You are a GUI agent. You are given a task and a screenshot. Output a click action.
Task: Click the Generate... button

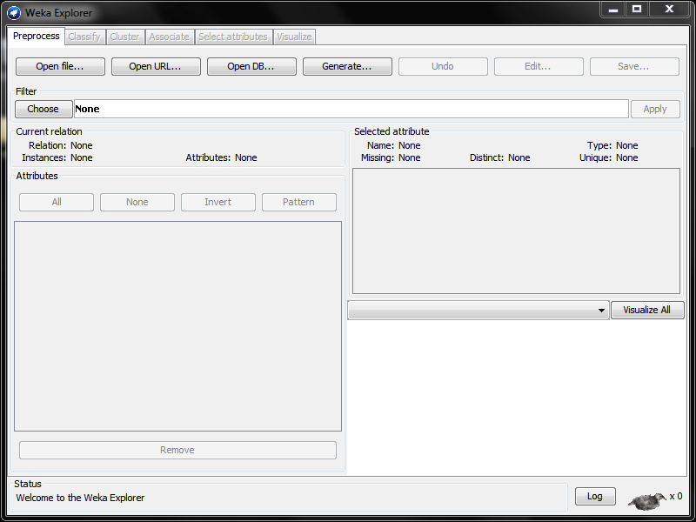347,67
